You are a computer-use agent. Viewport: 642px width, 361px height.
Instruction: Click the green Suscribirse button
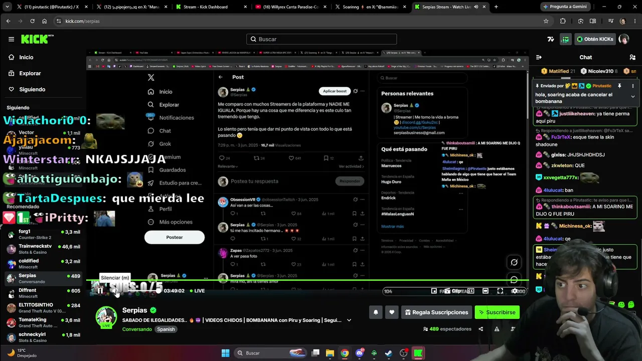point(497,312)
